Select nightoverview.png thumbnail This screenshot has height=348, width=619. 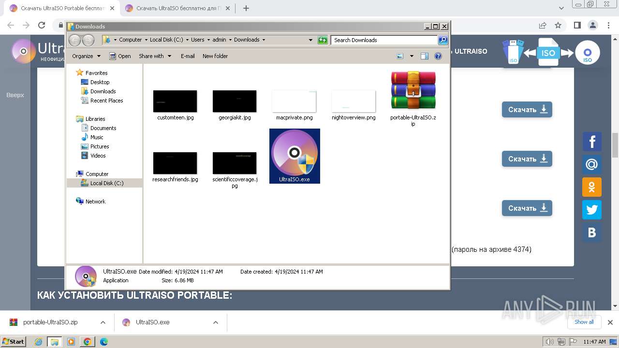pos(354,101)
